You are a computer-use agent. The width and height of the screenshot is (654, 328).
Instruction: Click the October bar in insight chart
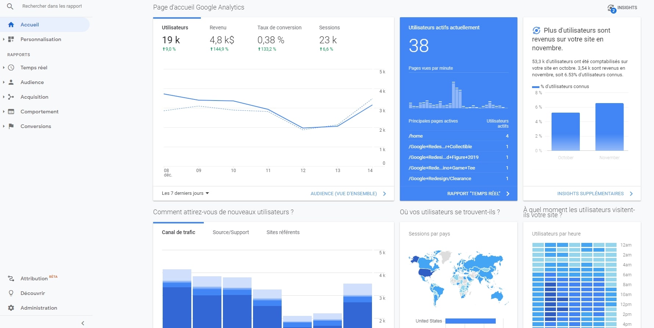click(x=566, y=132)
